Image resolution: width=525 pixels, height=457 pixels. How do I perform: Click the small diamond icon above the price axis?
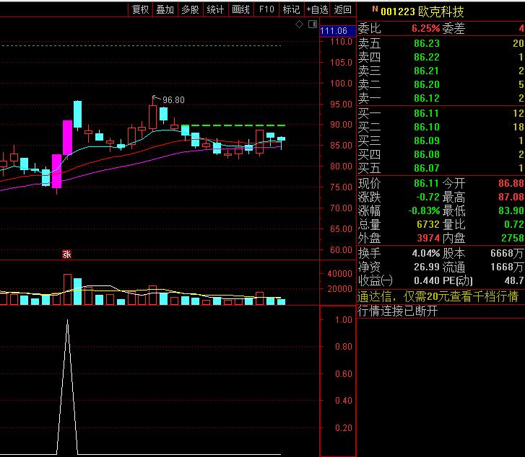[x=300, y=25]
